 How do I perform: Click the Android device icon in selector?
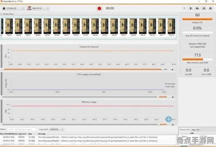pos(4,8)
